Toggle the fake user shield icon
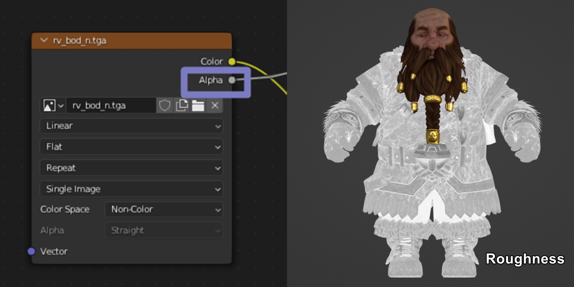The width and height of the screenshot is (574, 287). [165, 106]
